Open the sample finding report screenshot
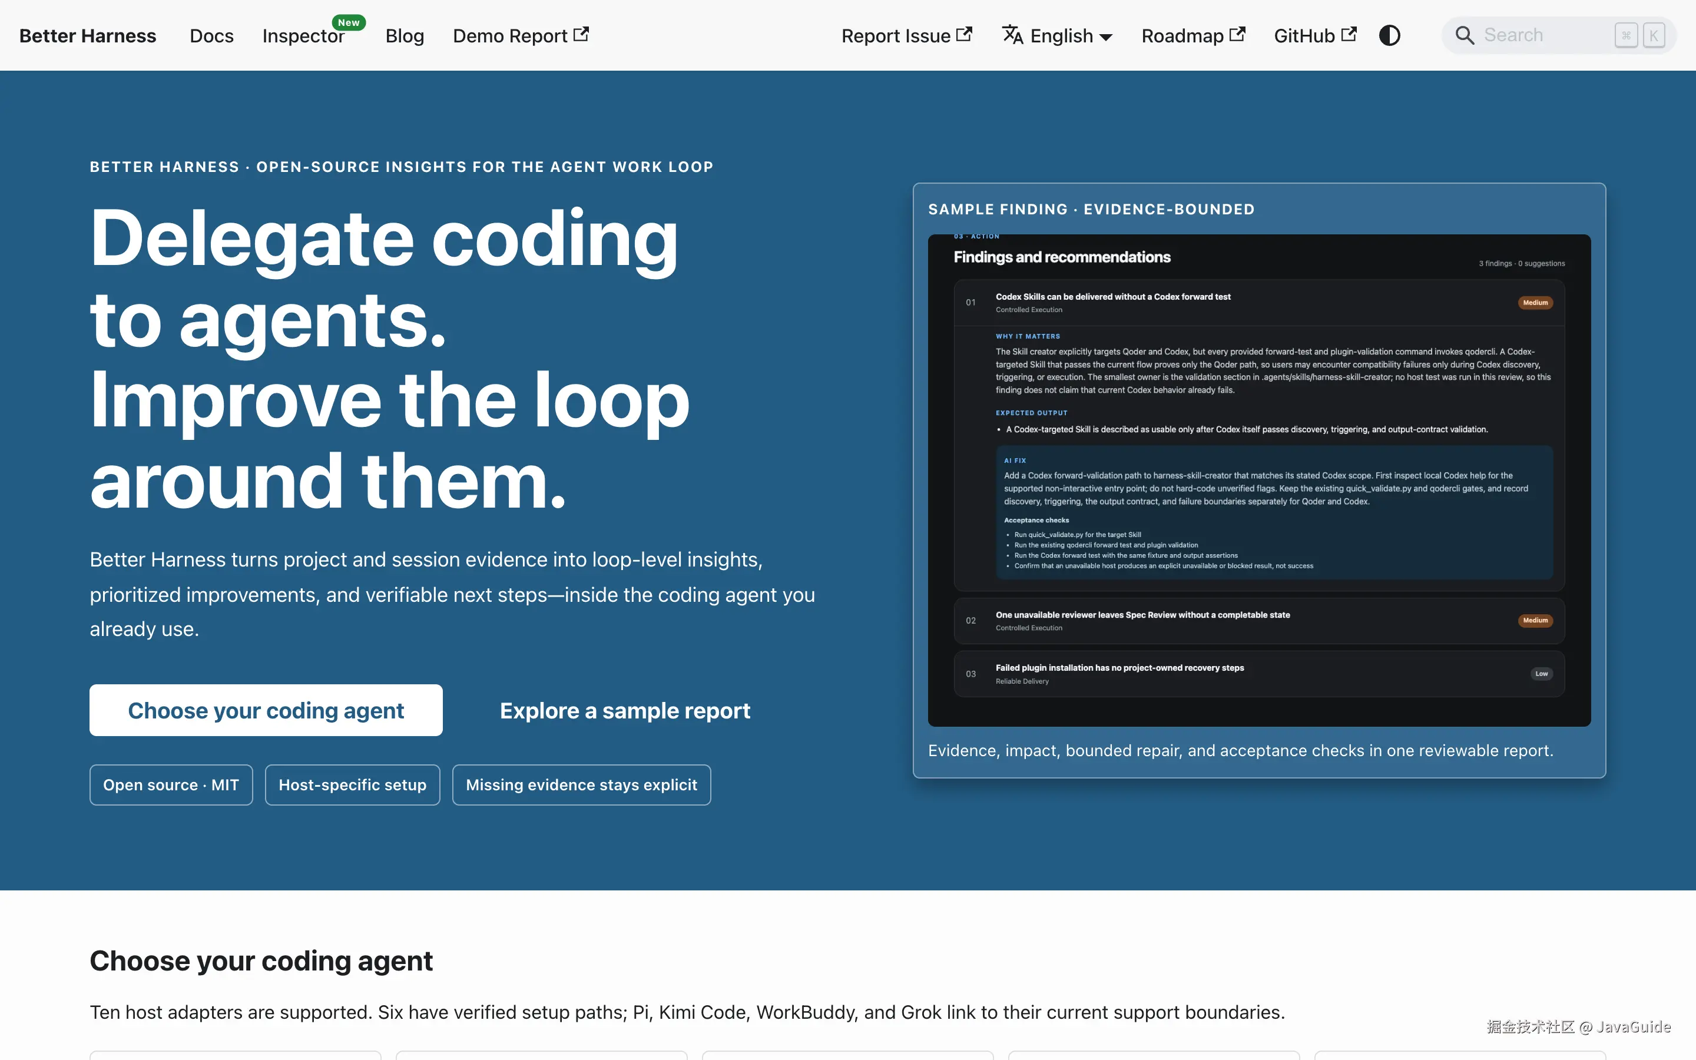Viewport: 1696px width, 1060px height. point(1260,480)
